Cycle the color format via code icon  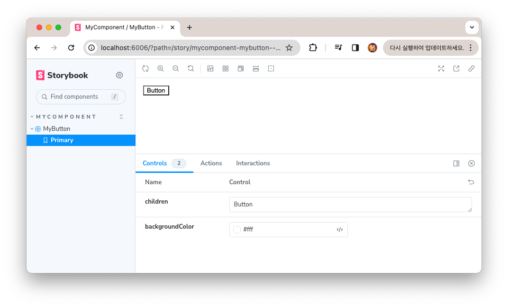(x=339, y=230)
